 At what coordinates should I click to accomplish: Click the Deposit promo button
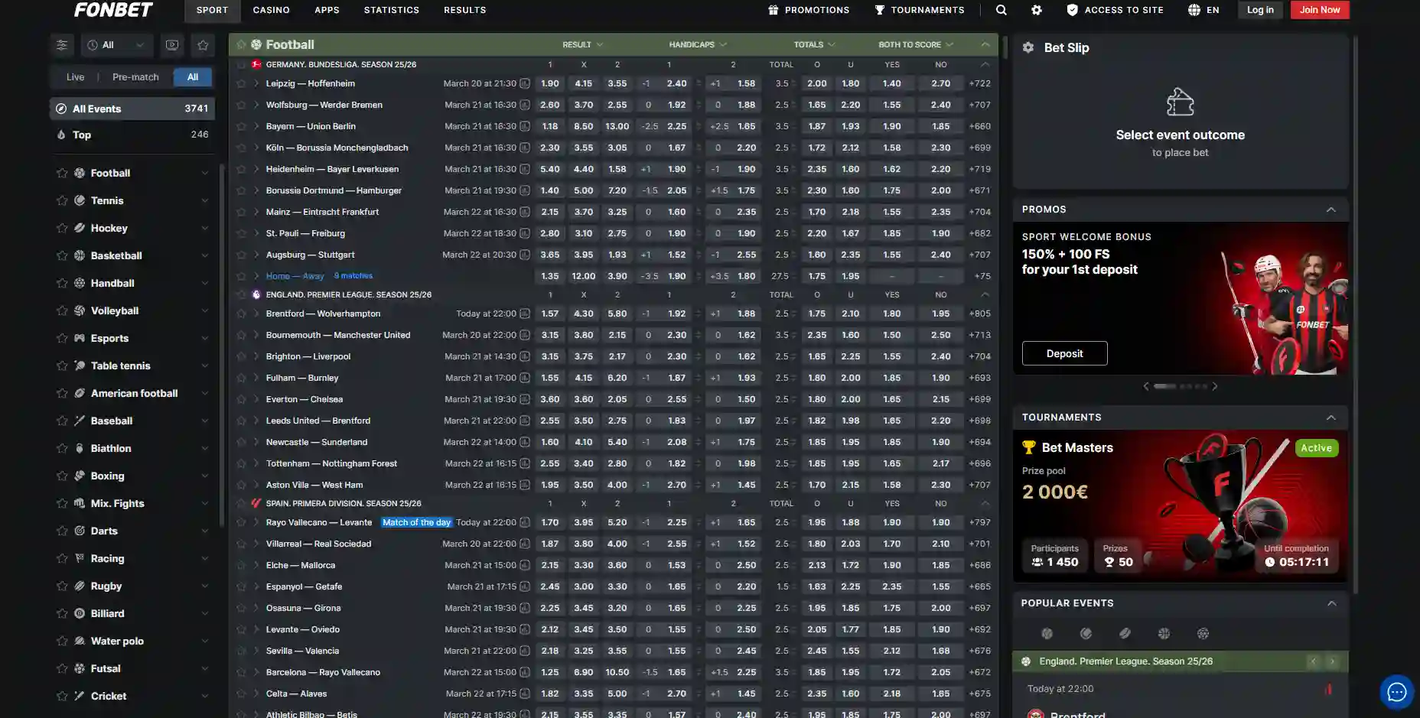point(1064,353)
